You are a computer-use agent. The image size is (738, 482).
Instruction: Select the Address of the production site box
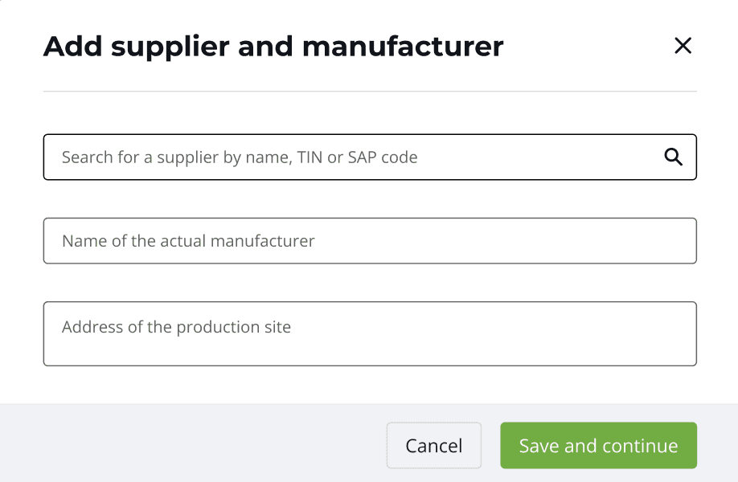pyautogui.click(x=370, y=333)
